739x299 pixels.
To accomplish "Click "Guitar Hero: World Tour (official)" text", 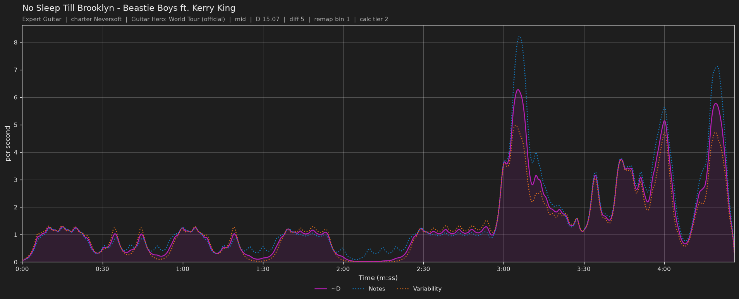I will [x=178, y=19].
